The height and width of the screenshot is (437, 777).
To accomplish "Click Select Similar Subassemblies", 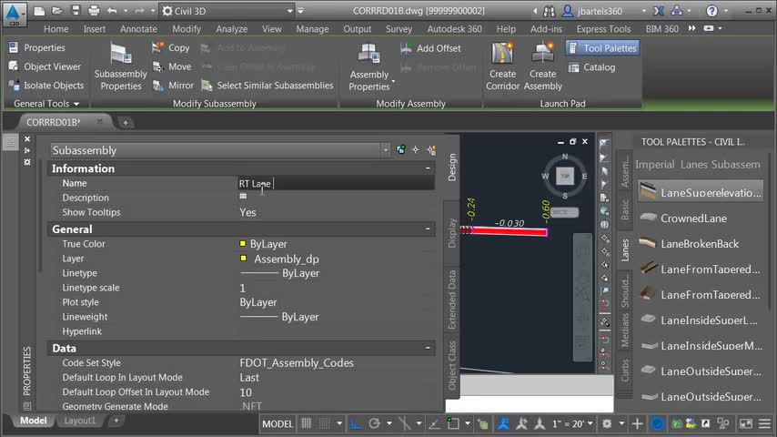I will point(267,86).
